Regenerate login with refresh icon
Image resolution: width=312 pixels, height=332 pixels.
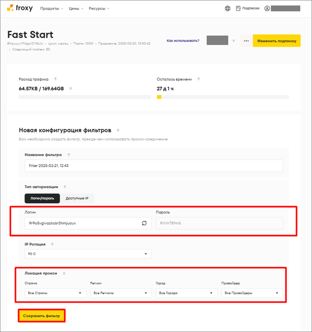coord(144,223)
